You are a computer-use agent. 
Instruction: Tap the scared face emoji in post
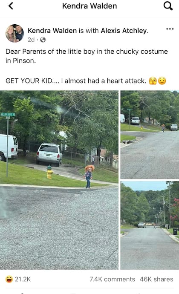point(153,81)
